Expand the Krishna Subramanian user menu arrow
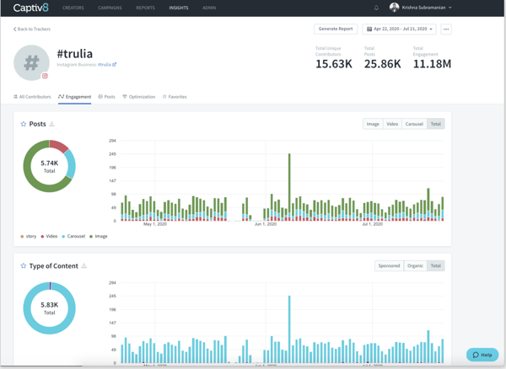This screenshot has height=369, width=506. click(x=450, y=8)
